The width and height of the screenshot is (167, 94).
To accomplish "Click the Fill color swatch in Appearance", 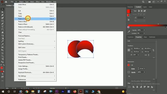I will (x=129, y=65).
